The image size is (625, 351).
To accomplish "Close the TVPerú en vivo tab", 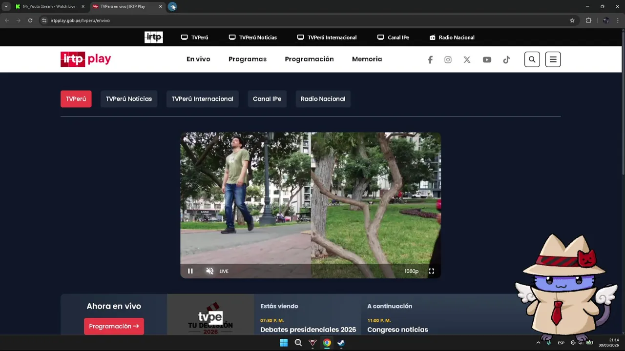I will 160,6.
